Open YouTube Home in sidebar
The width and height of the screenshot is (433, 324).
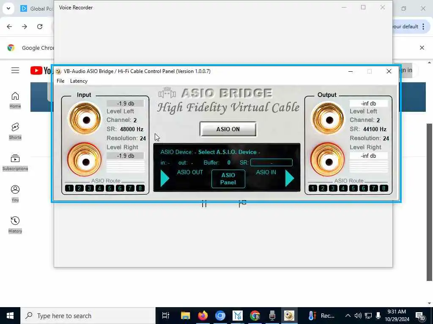click(15, 100)
